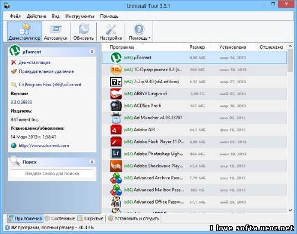Click the 1C:Предприятие 8.2 program icon
297x234 pixels.
point(116,69)
